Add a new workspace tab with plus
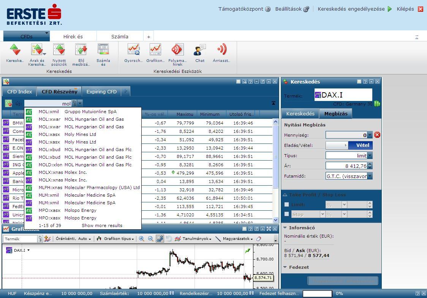Image resolution: width=427 pixels, height=298 pixels. point(149,37)
